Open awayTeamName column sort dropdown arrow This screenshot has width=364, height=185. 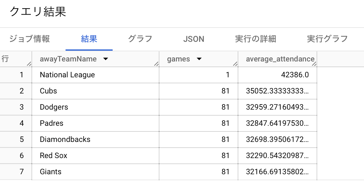pos(106,59)
